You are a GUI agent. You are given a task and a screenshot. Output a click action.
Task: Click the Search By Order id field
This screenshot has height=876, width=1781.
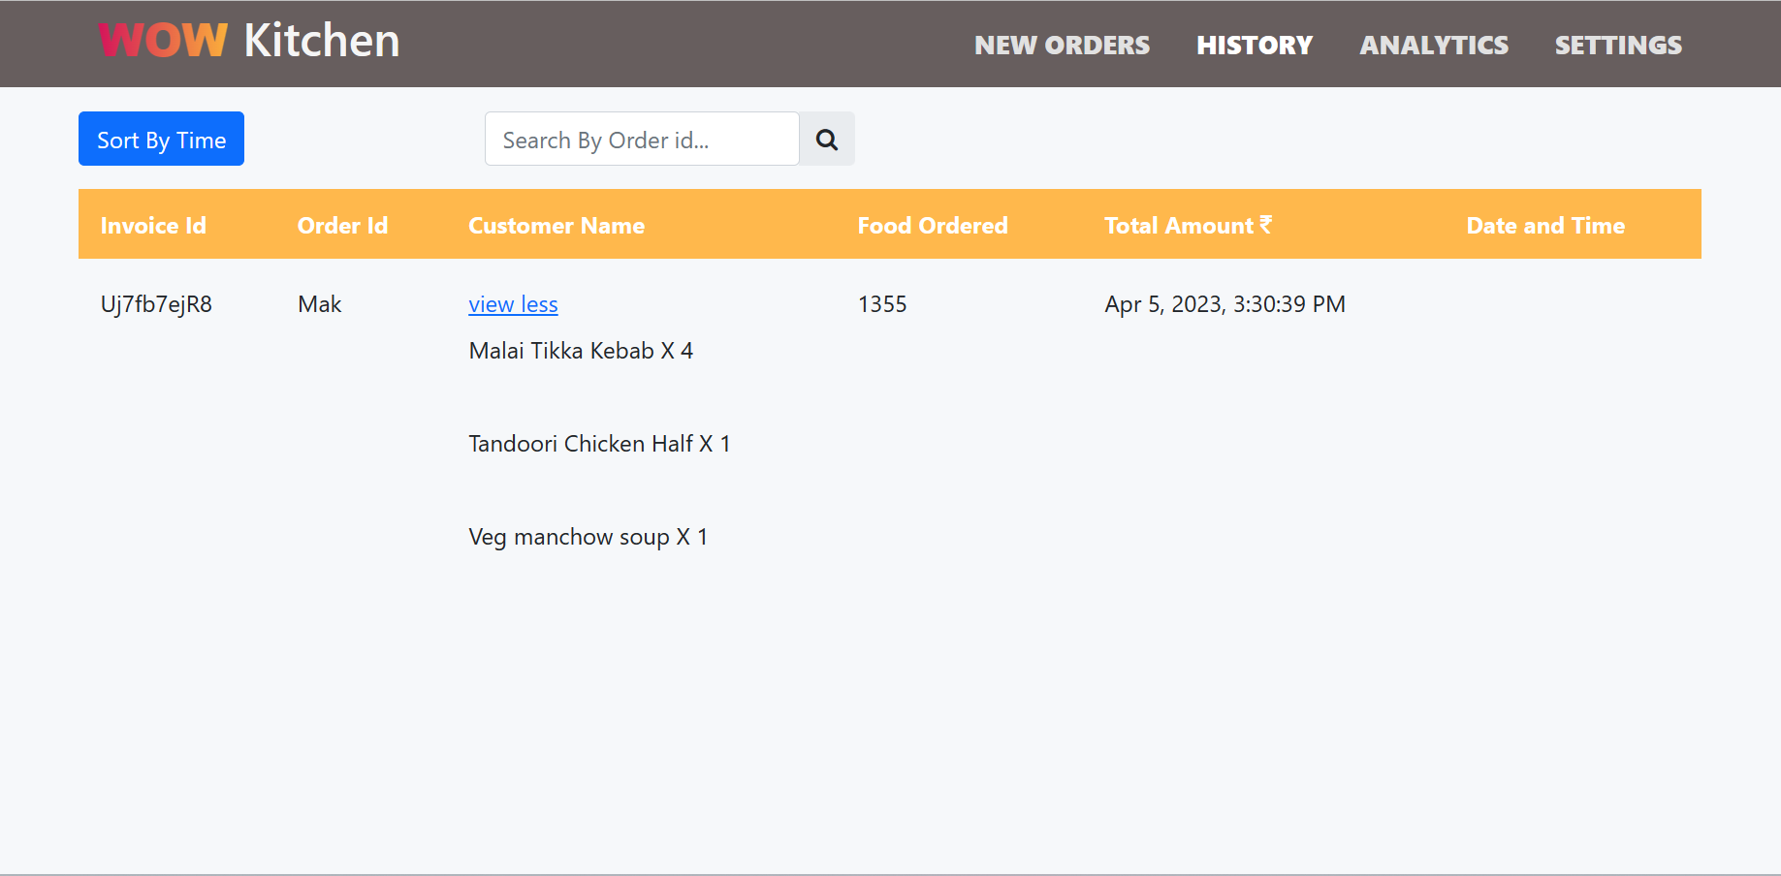pos(641,139)
